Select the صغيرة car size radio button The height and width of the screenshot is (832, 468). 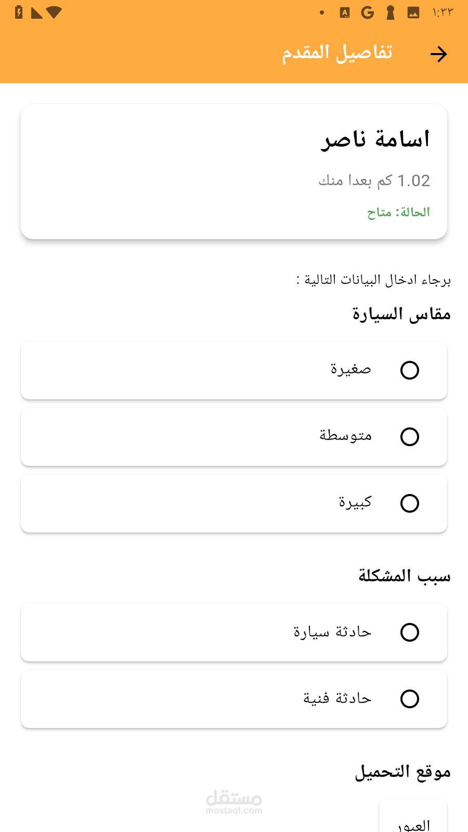[x=410, y=370]
